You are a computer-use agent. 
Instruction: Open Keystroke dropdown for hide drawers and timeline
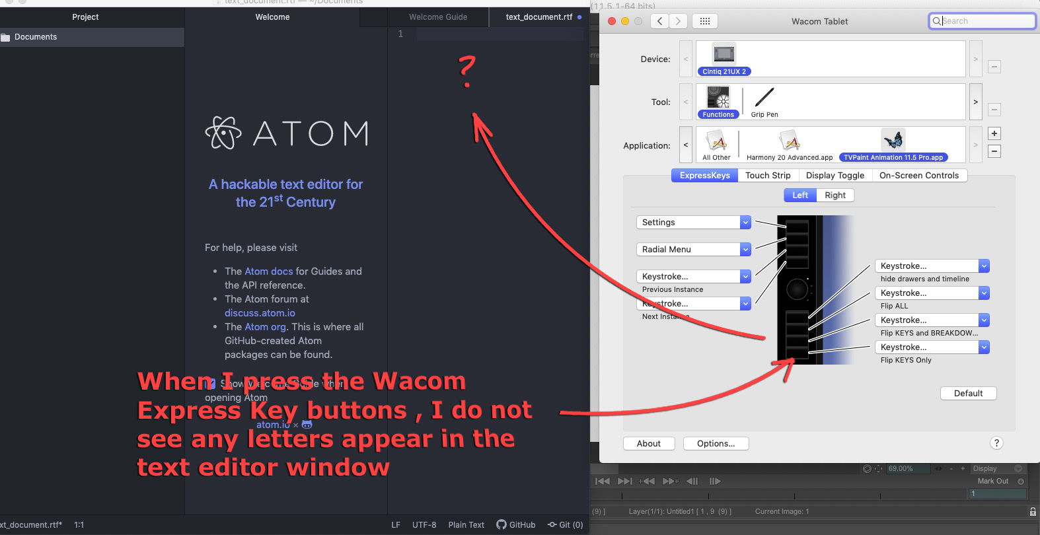pos(932,266)
